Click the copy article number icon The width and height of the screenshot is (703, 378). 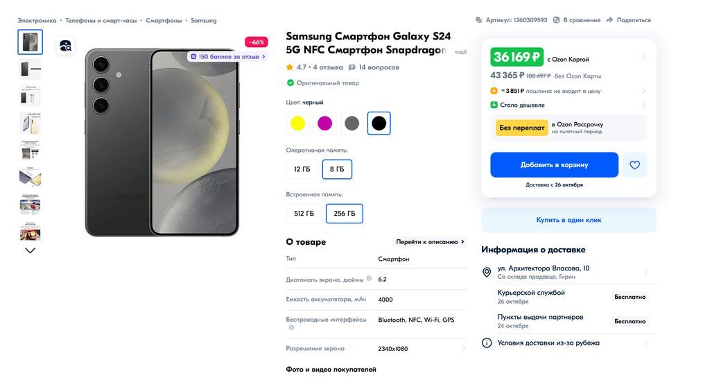480,20
